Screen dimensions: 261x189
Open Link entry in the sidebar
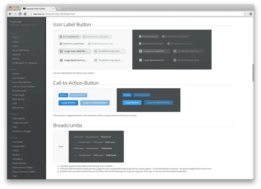(15, 104)
